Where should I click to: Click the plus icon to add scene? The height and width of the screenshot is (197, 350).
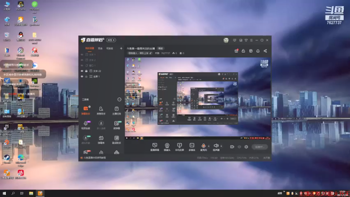pos(121,48)
